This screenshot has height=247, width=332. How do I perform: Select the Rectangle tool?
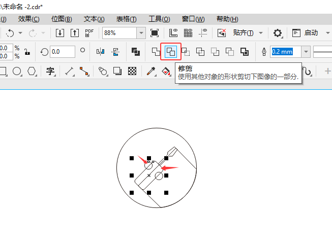point(3,71)
